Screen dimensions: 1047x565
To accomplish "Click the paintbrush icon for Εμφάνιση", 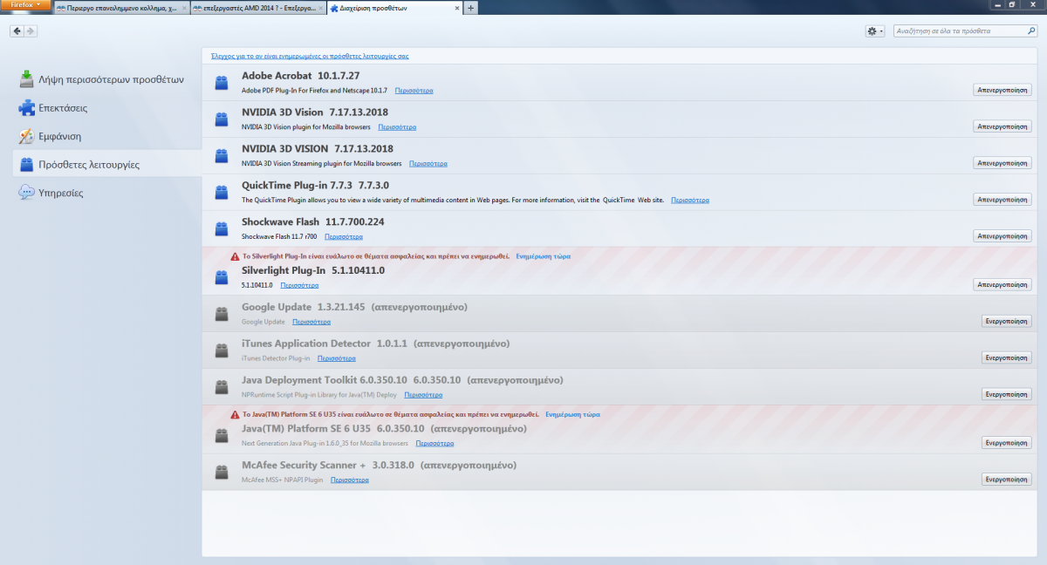I will click(x=26, y=136).
